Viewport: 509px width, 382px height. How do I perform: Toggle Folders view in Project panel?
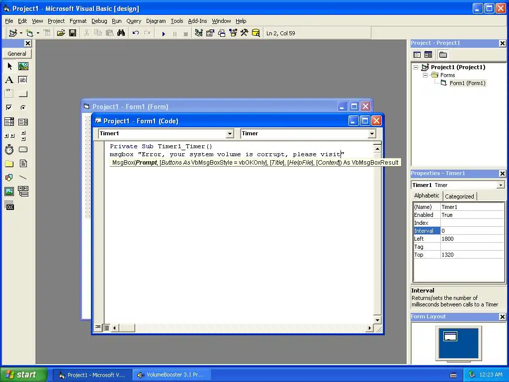443,55
